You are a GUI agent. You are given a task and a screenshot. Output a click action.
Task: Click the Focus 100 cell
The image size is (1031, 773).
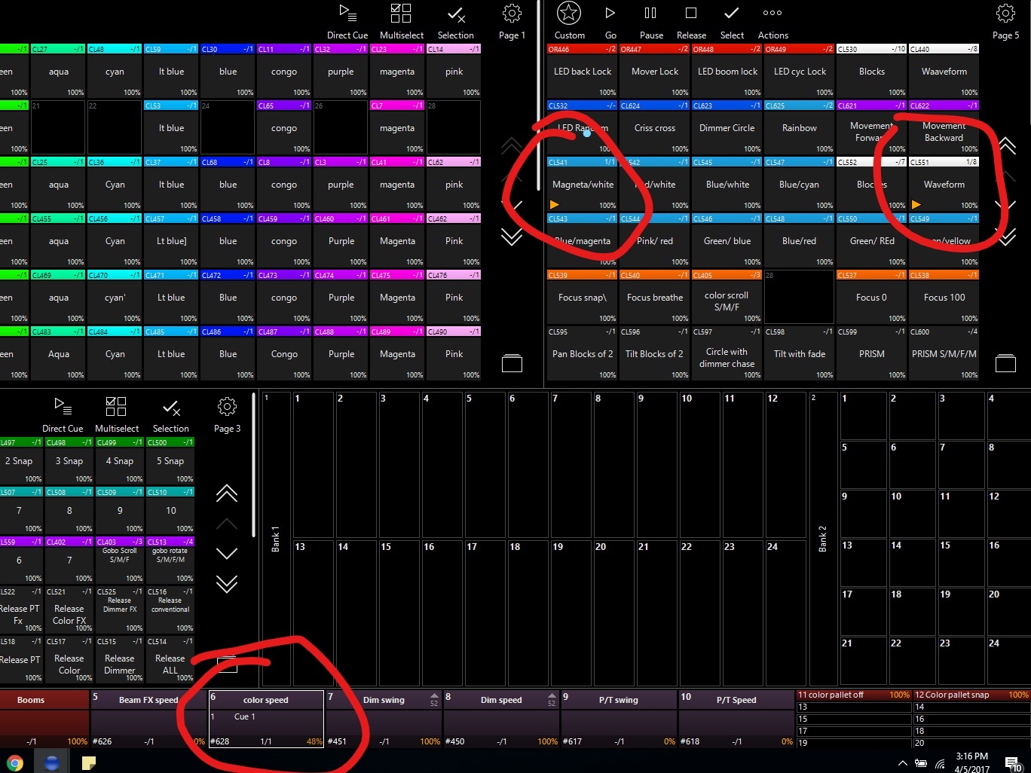tap(944, 297)
